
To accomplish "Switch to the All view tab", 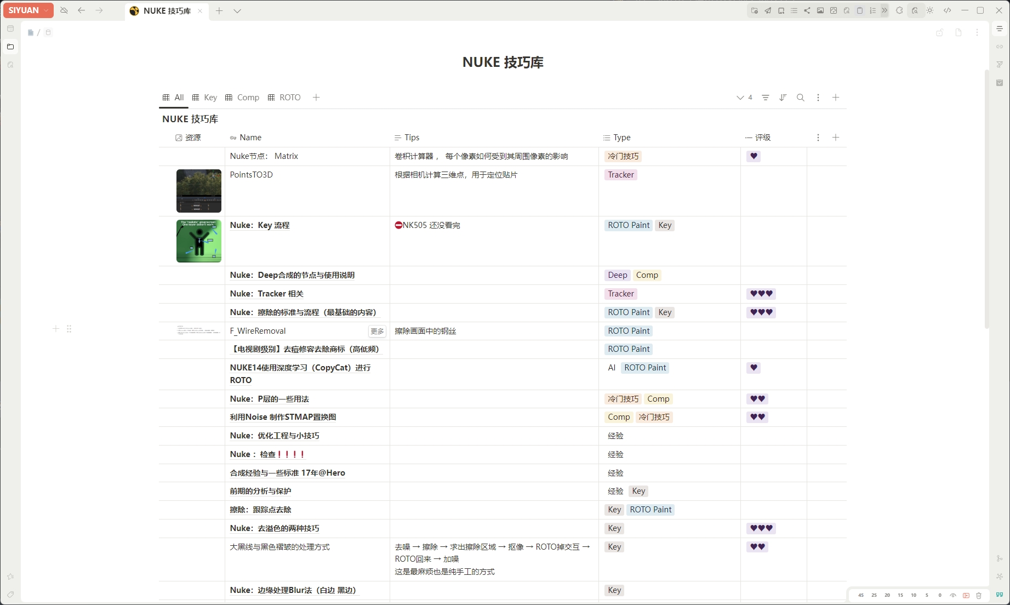I will 173,98.
